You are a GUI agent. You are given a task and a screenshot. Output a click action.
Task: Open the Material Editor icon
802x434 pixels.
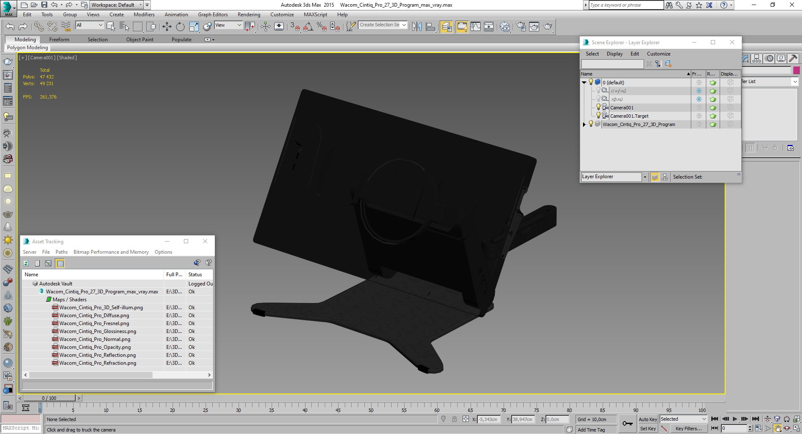pos(505,27)
